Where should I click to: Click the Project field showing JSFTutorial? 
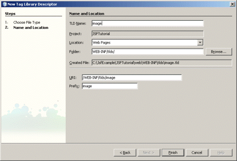(148, 34)
